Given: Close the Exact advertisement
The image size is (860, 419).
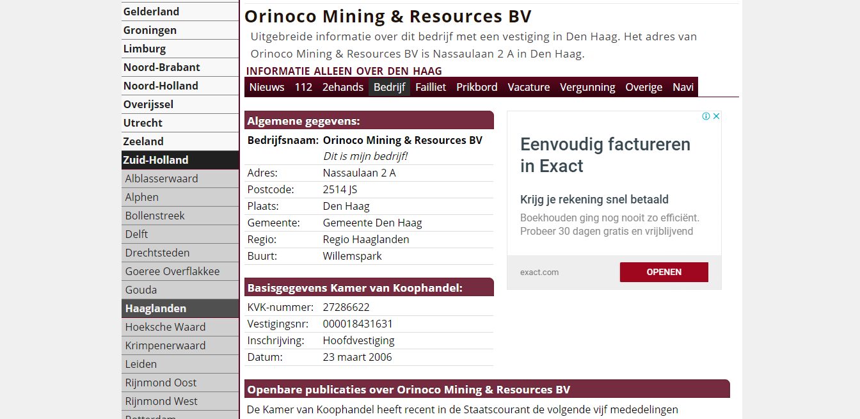Looking at the screenshot, I should 717,116.
